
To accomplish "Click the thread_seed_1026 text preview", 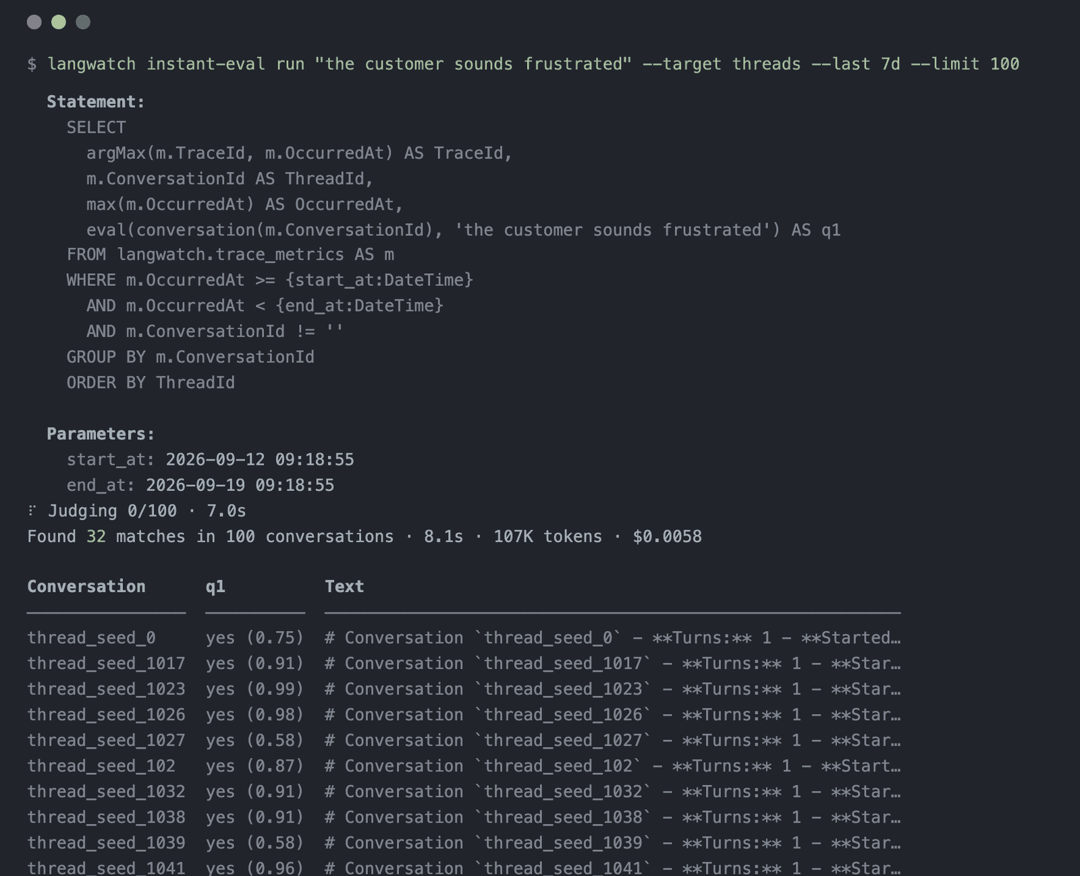I will click(x=613, y=714).
